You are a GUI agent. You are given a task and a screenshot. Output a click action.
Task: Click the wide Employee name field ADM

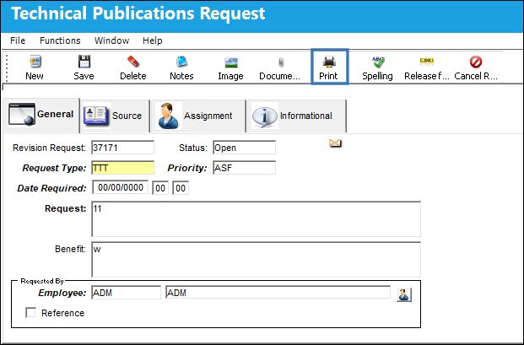[278, 293]
